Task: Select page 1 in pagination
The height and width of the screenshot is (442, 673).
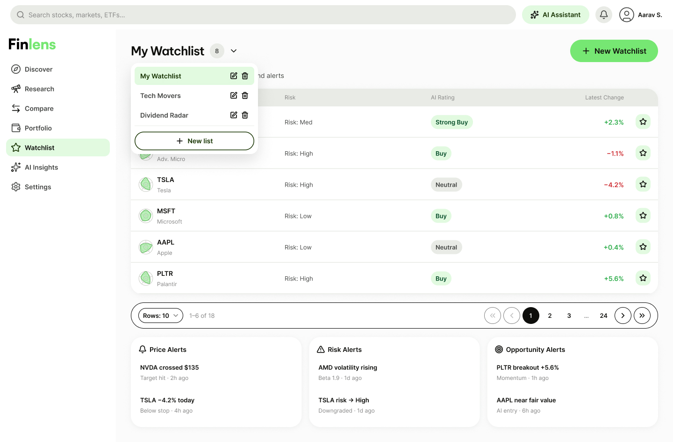Action: (531, 316)
